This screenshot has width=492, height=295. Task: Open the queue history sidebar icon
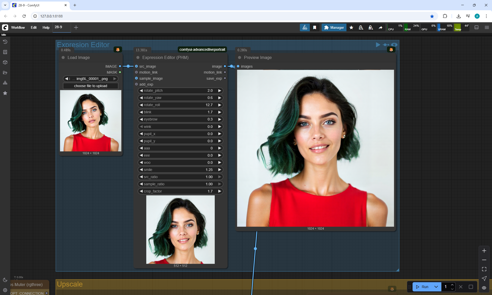coord(5,42)
